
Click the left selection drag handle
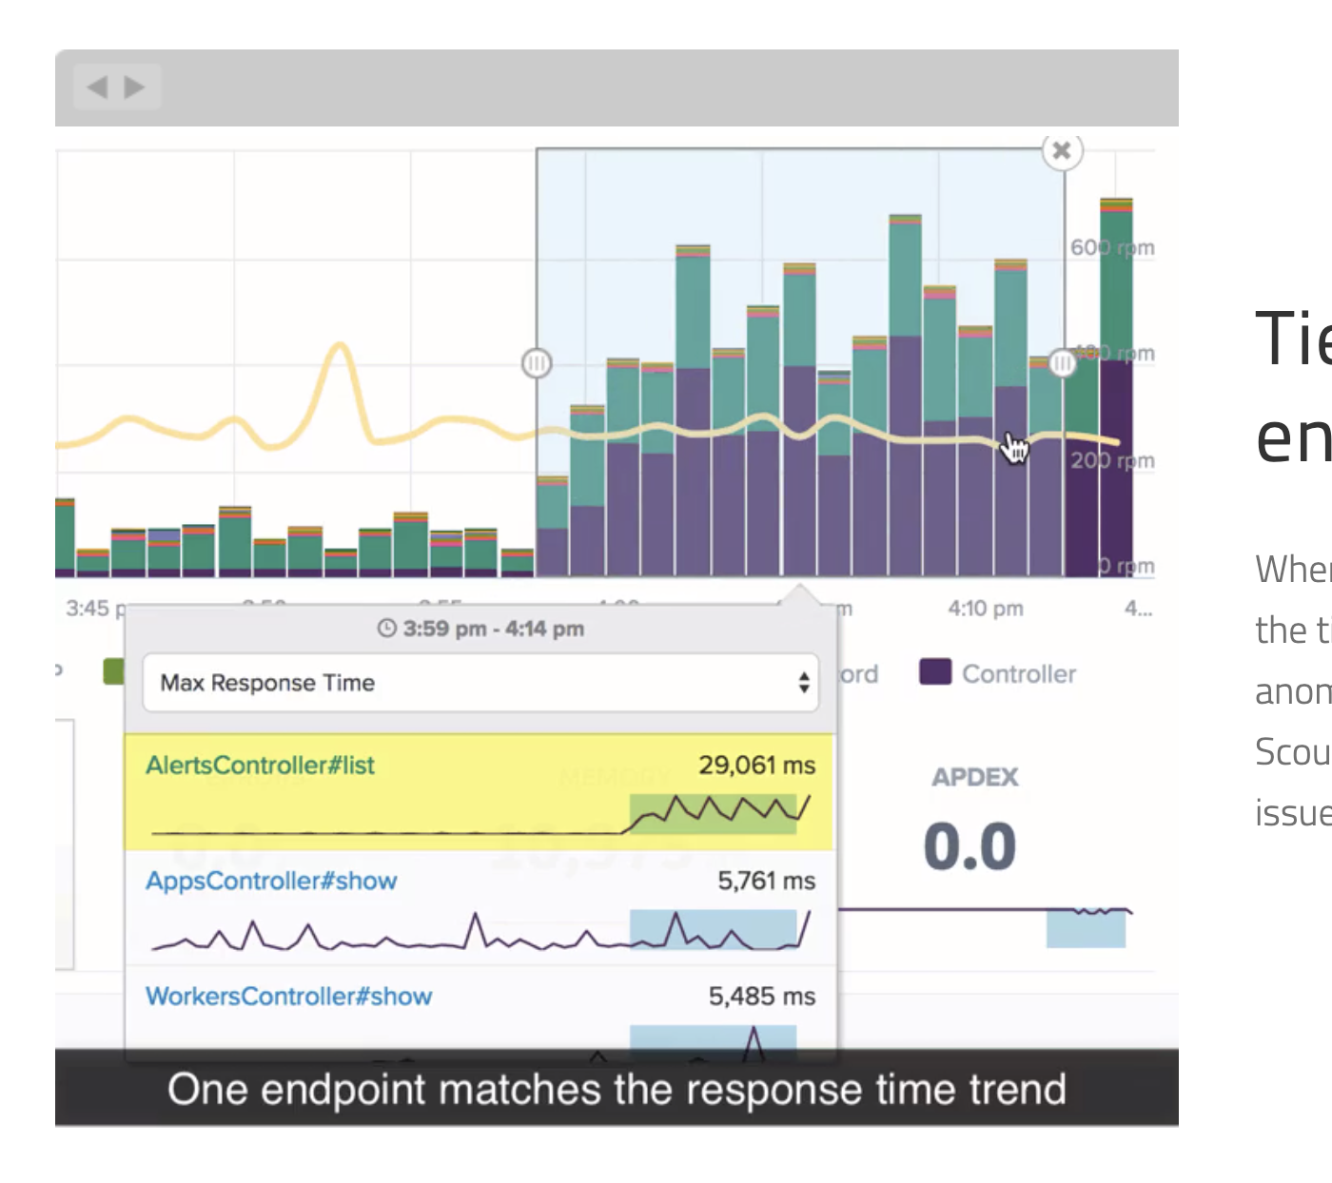pos(538,364)
